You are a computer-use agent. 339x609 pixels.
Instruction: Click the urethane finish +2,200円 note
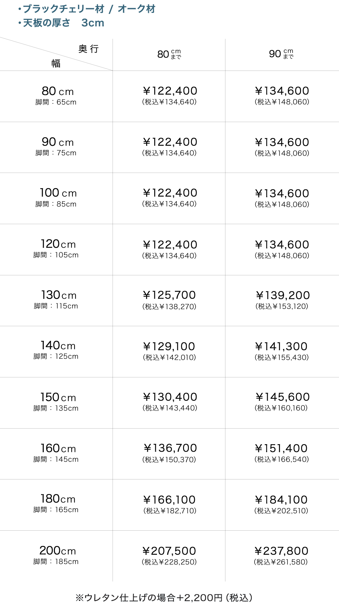coord(164,597)
